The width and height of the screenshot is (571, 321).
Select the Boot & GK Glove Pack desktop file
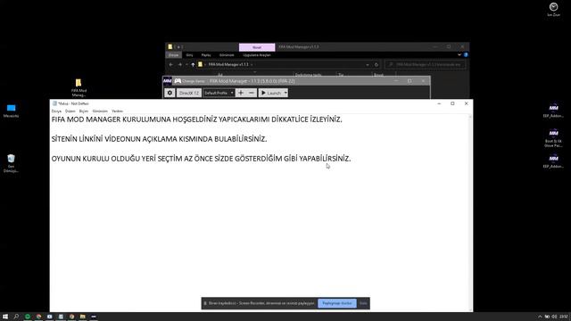(x=553, y=138)
